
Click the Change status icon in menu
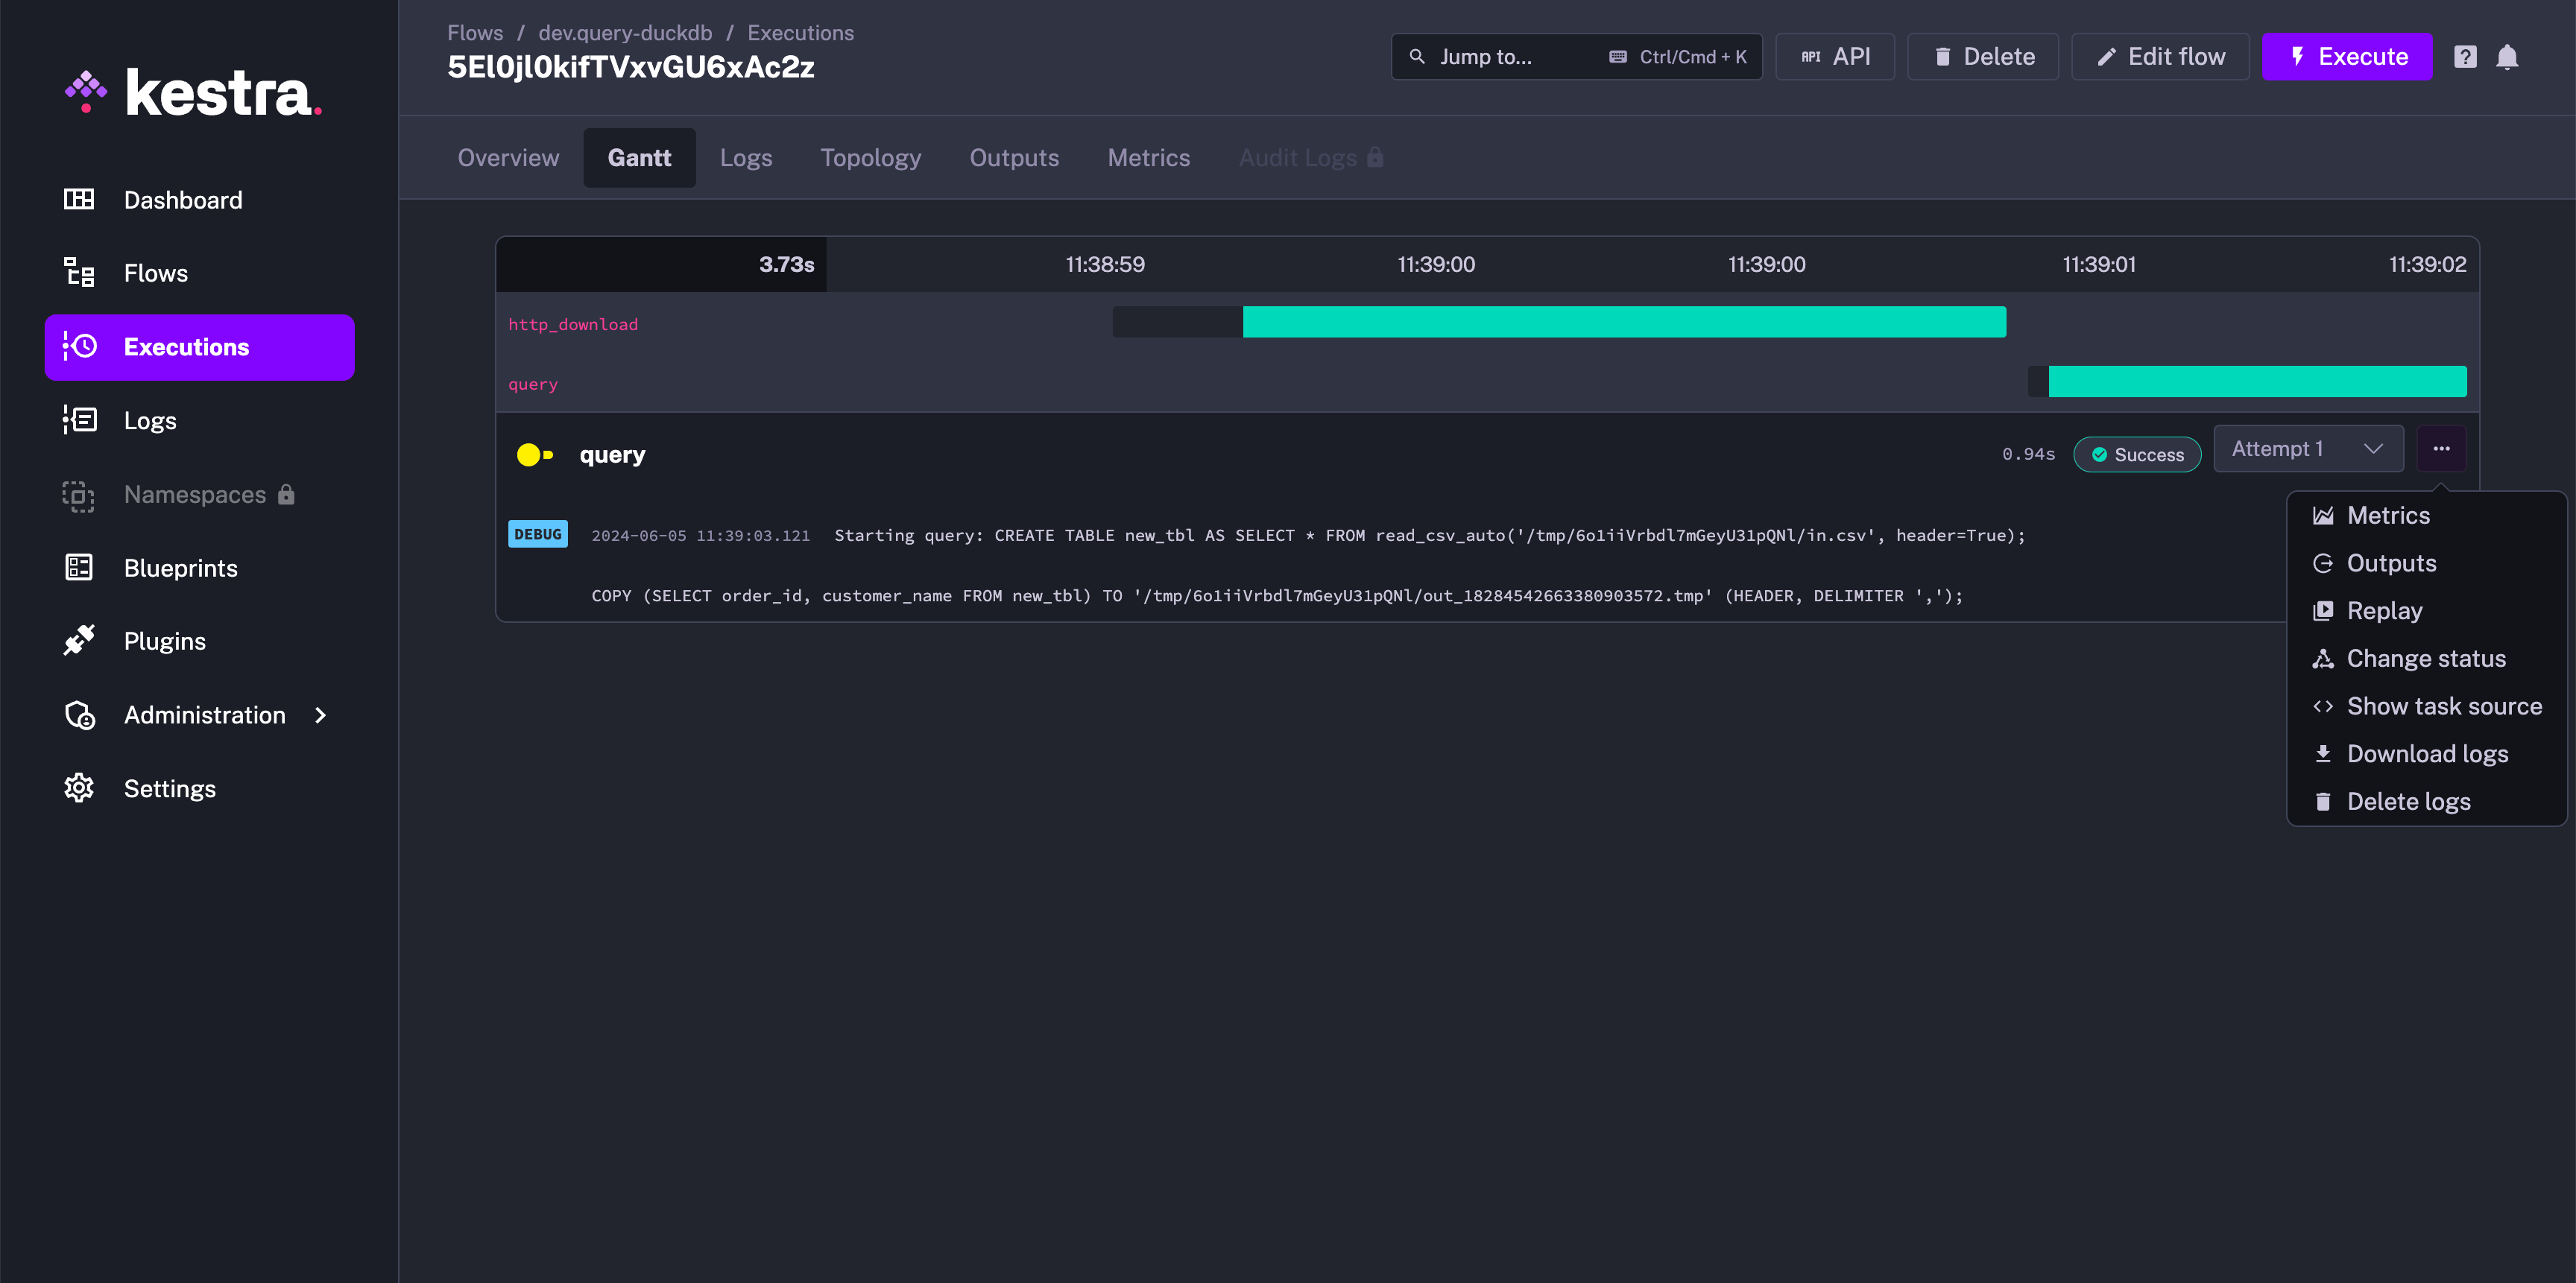[x=2323, y=659]
